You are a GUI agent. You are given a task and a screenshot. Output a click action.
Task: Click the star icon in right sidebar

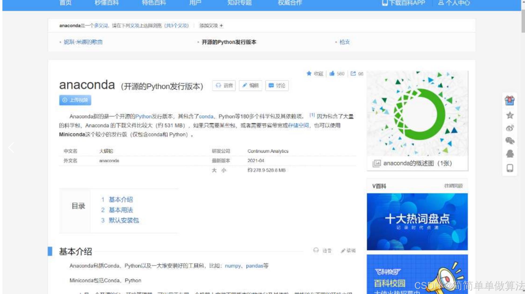click(510, 115)
